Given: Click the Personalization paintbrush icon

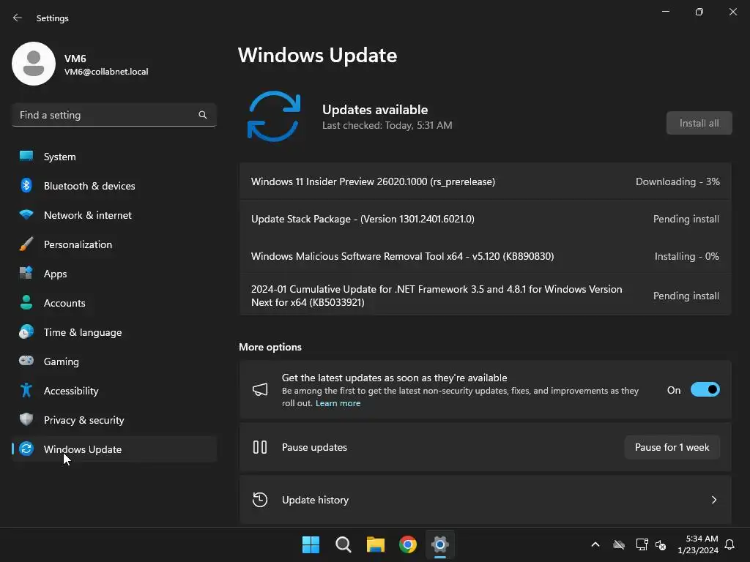Looking at the screenshot, I should (26, 244).
